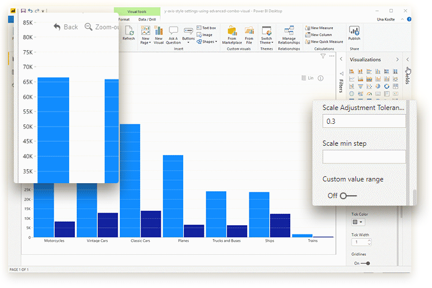Insert a Text box
432x288 pixels.
[206, 28]
